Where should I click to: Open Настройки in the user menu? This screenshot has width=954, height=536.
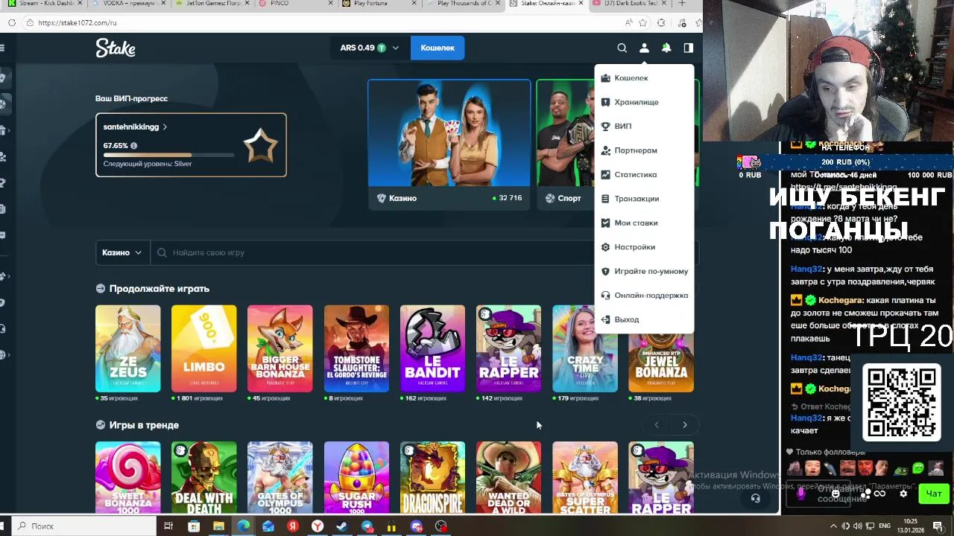click(644, 247)
